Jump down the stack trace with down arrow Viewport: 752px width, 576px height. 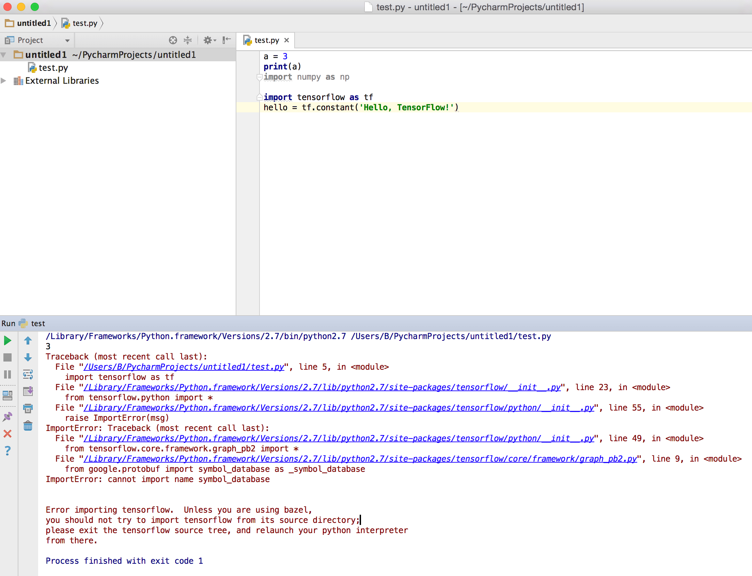[x=28, y=357]
